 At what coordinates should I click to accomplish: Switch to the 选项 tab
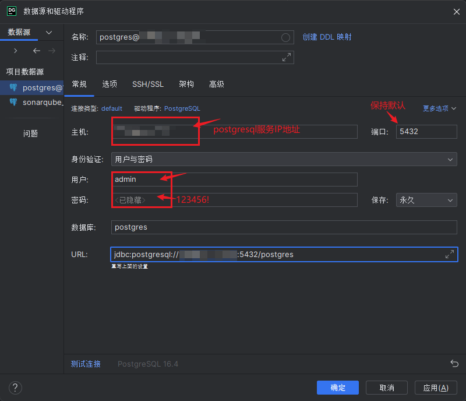pyautogui.click(x=110, y=84)
